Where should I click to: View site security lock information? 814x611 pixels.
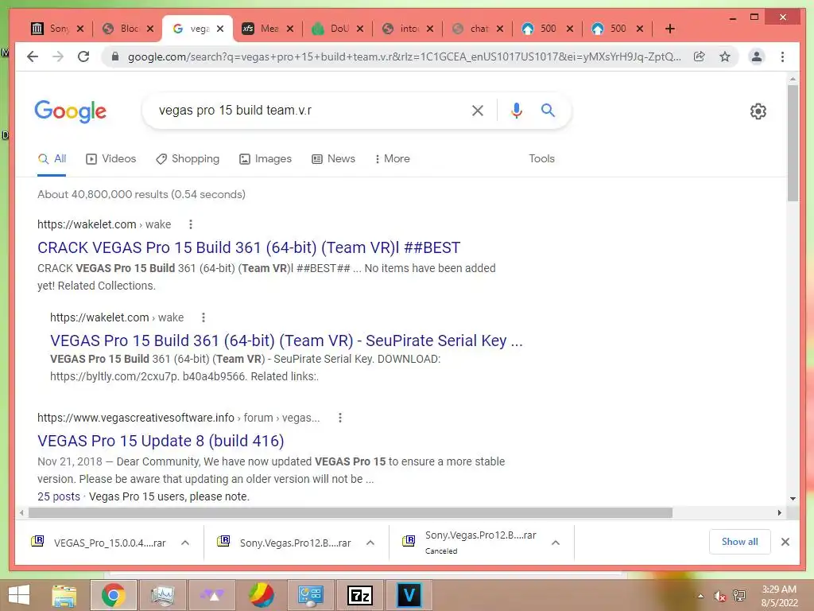tap(115, 56)
